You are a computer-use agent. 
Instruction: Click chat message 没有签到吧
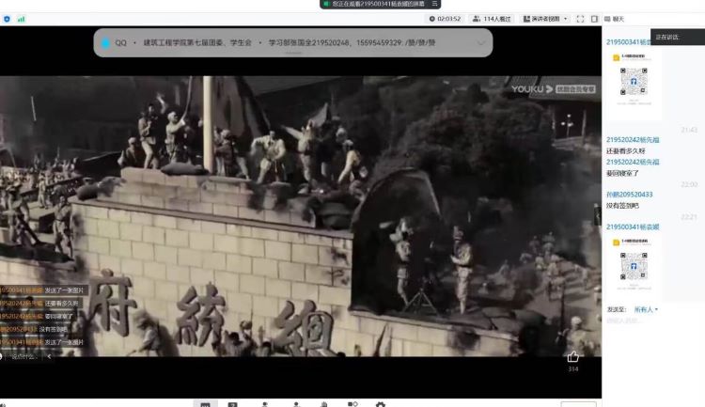click(x=622, y=206)
